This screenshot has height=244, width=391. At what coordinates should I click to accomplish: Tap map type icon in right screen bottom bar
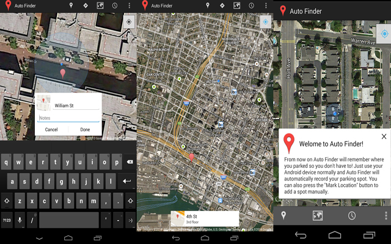click(318, 215)
